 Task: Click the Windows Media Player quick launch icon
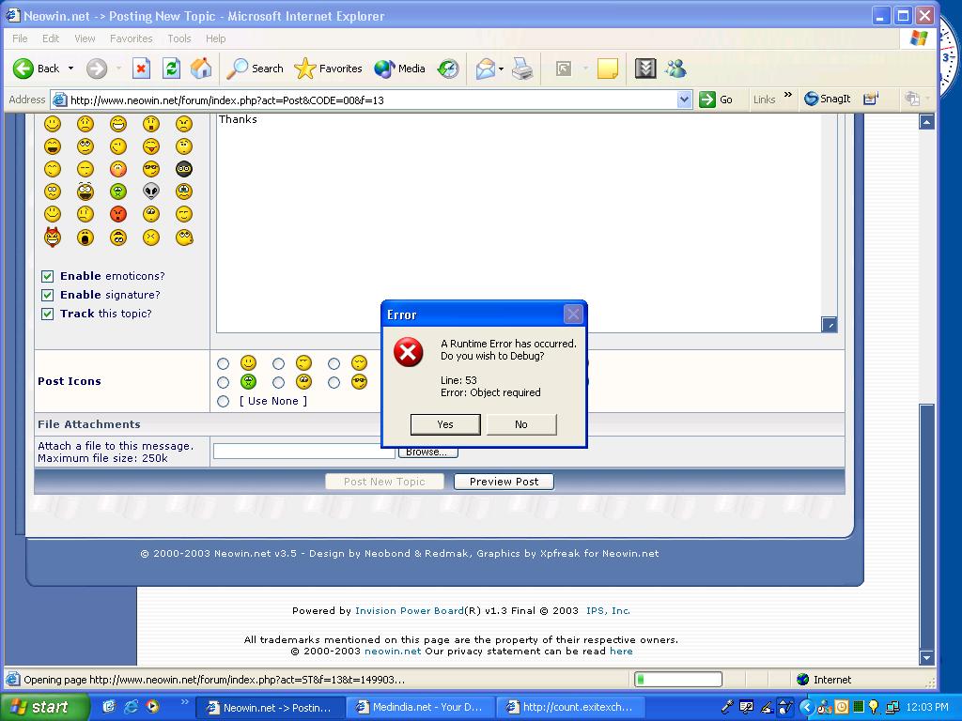pos(152,706)
